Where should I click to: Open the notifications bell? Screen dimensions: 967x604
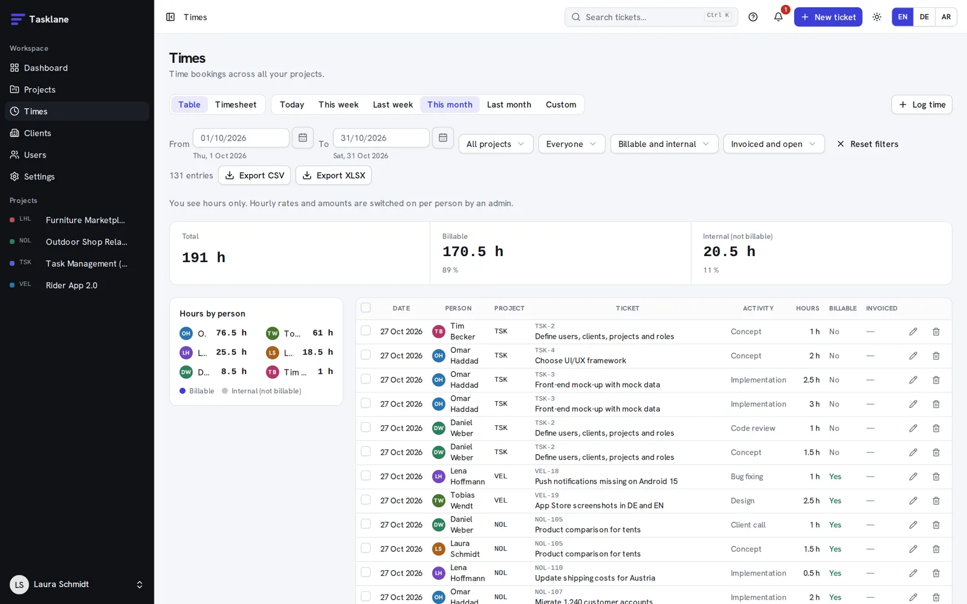(x=778, y=17)
